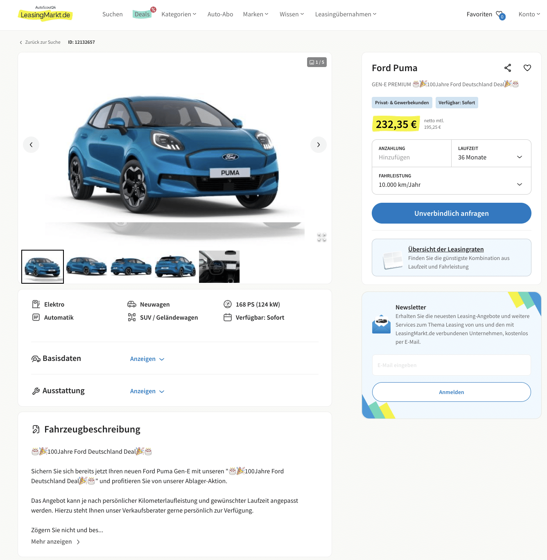Open the Laufzeit 36 Monate dropdown
The image size is (547, 560).
[491, 153]
